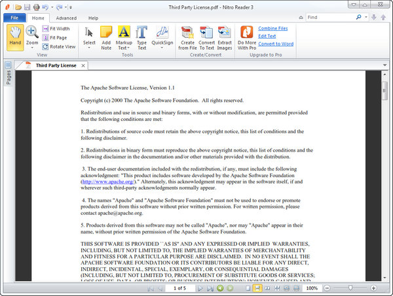
Task: Click Extract Images icon
Action: coord(225,37)
